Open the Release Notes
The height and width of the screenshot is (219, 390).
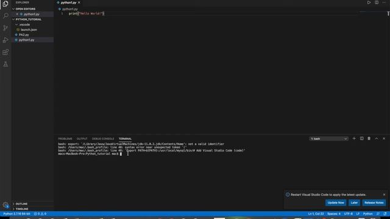click(374, 203)
